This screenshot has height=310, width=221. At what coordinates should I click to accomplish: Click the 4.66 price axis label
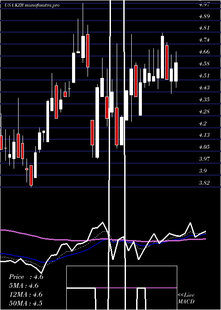click(204, 52)
